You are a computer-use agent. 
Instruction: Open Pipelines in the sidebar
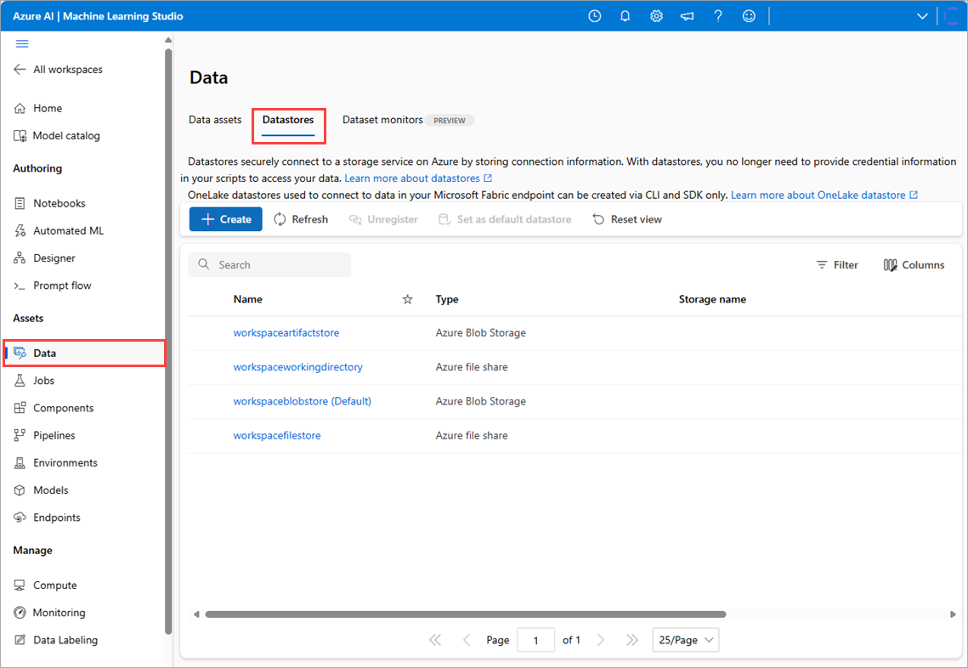[x=44, y=435]
